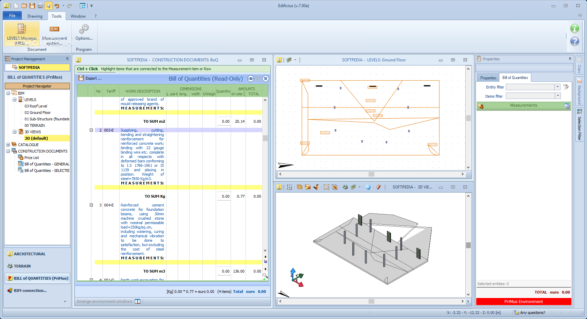This screenshot has height=319, width=587.
Task: Open the File menu
Action: (x=12, y=16)
